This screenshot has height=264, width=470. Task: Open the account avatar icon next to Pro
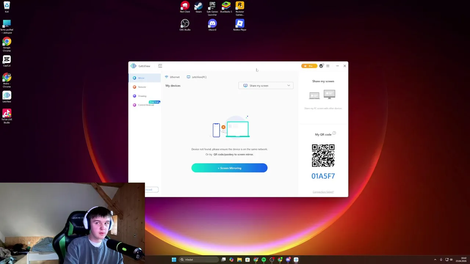(321, 66)
